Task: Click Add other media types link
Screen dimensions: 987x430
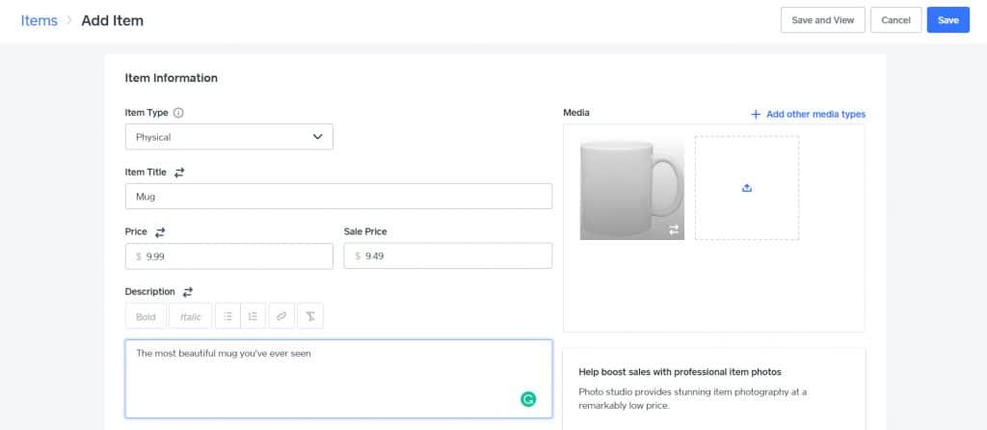Action: [809, 114]
